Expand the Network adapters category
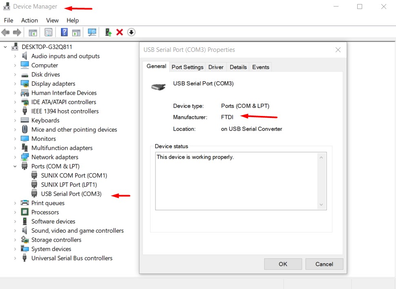 tap(15, 157)
